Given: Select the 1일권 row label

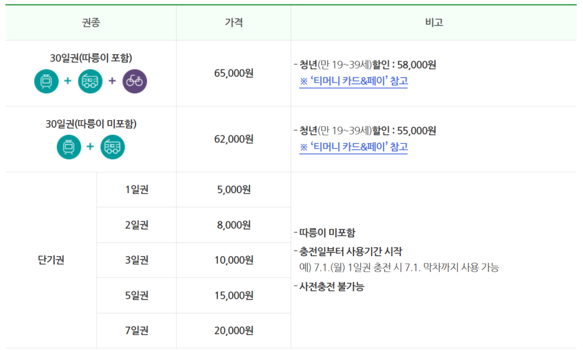Looking at the screenshot, I should [137, 190].
